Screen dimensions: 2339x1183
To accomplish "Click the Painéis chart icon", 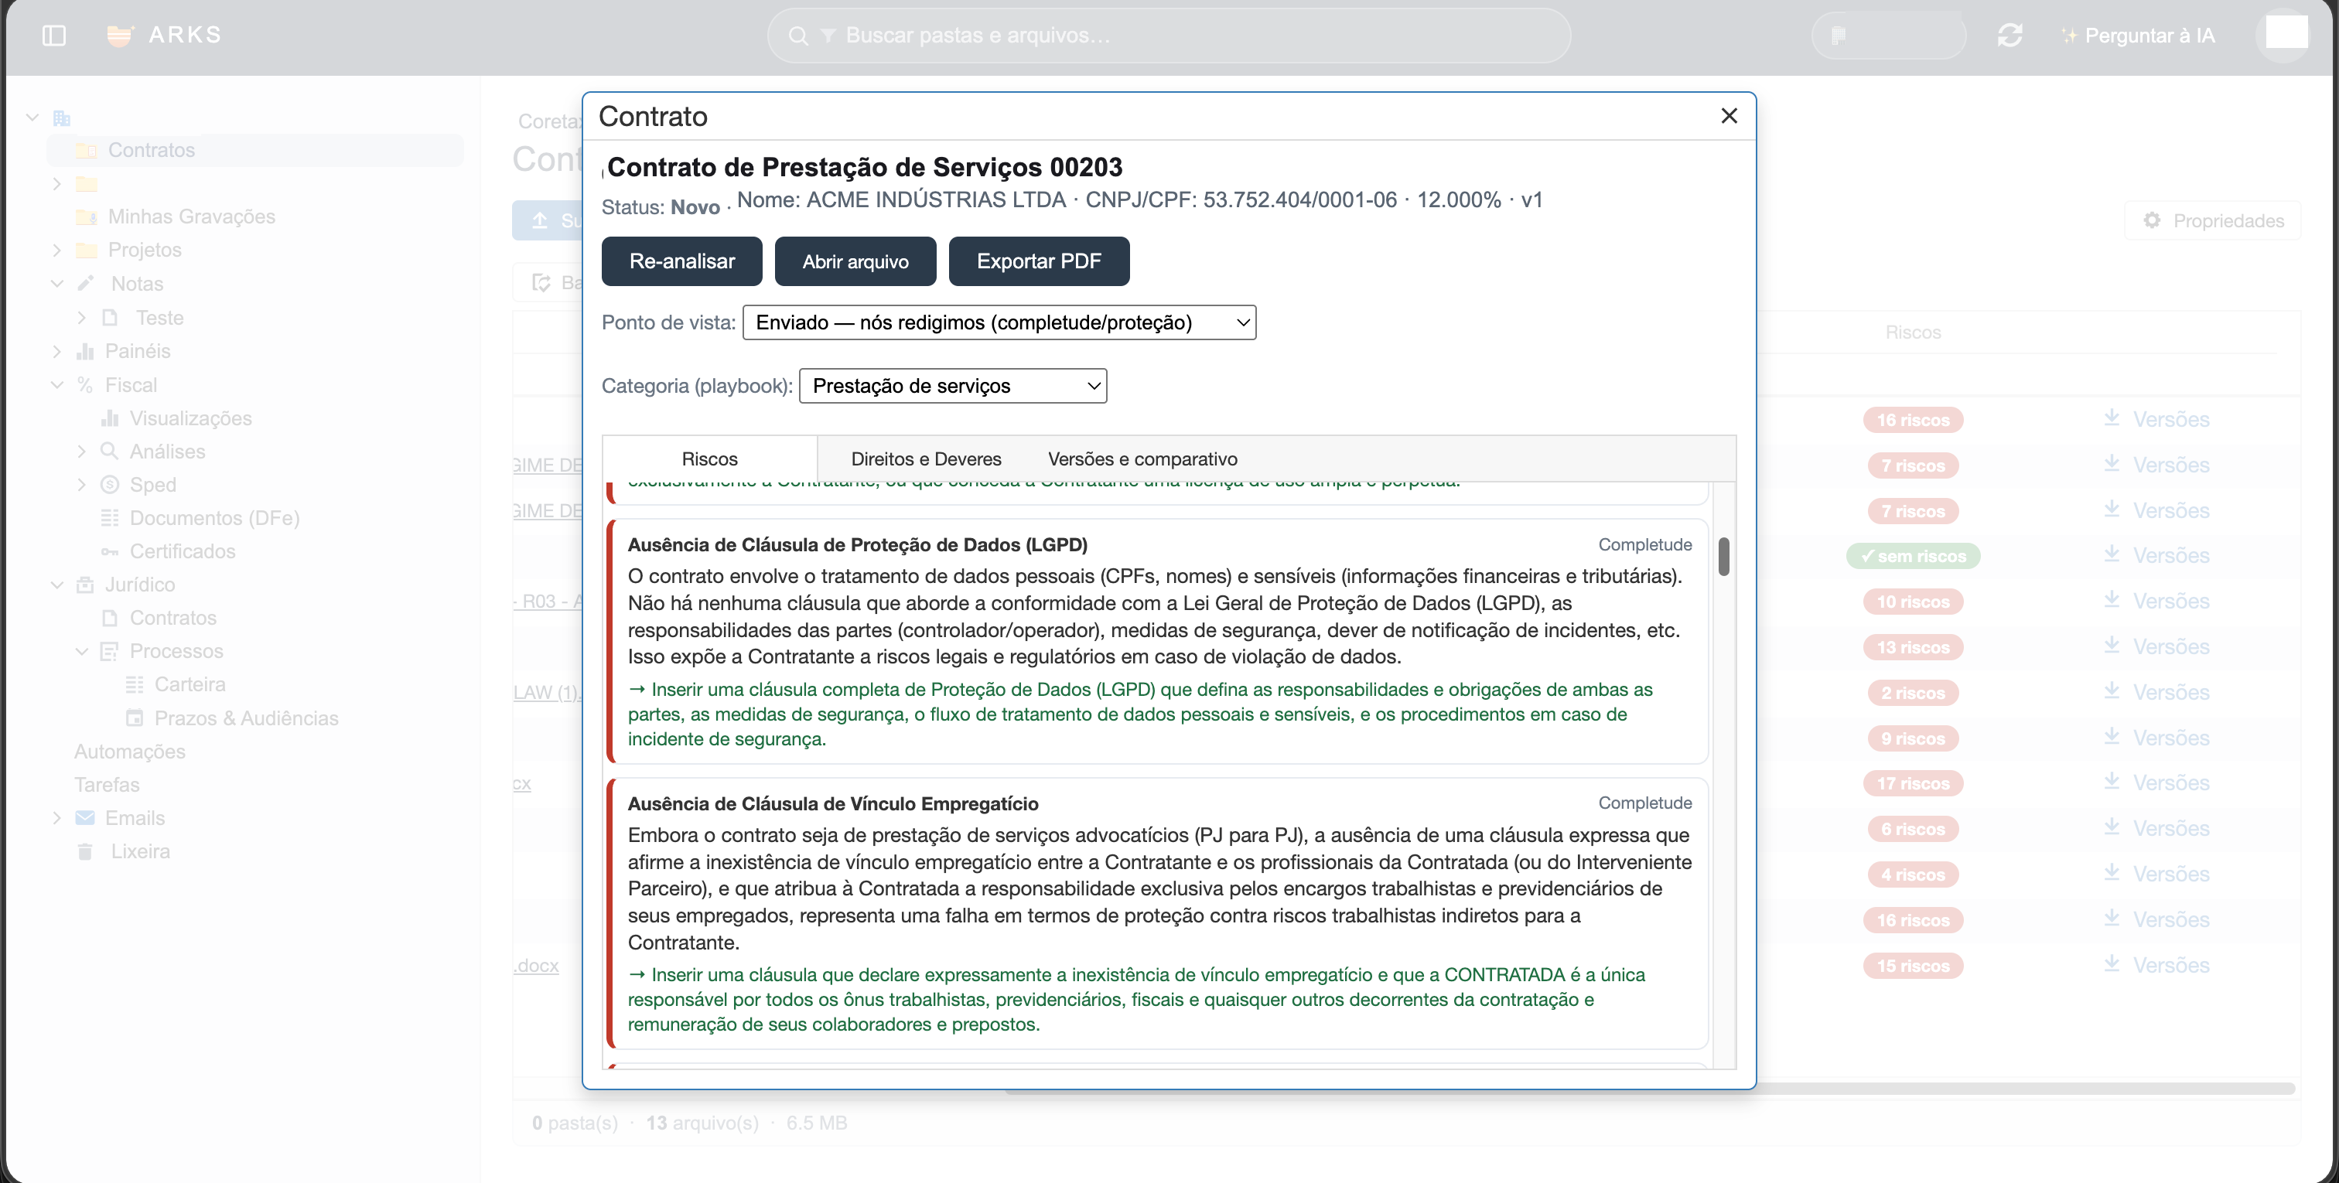I will [x=85, y=351].
